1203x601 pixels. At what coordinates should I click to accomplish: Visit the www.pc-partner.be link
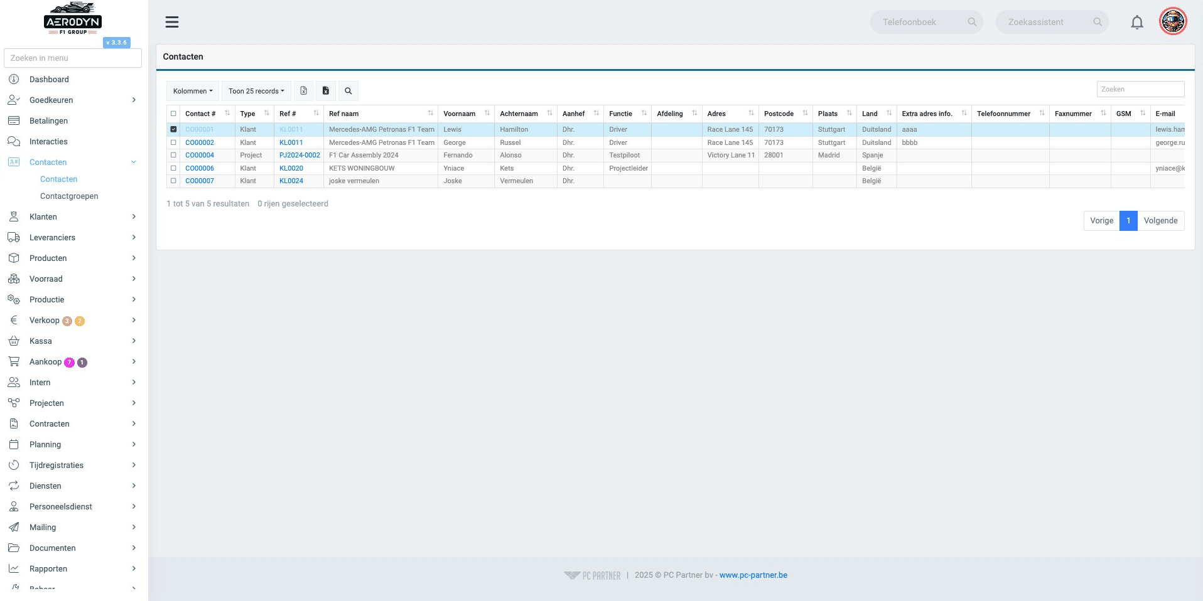(x=753, y=575)
